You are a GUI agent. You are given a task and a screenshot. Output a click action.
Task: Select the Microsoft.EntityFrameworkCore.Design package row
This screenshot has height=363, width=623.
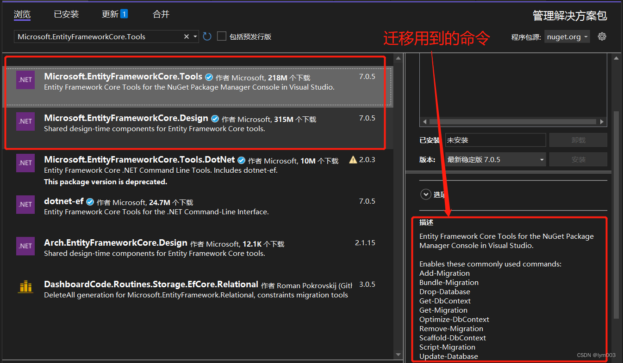[198, 128]
